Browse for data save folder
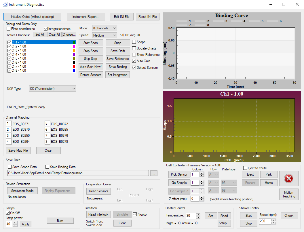304x232 pixels. coord(154,173)
